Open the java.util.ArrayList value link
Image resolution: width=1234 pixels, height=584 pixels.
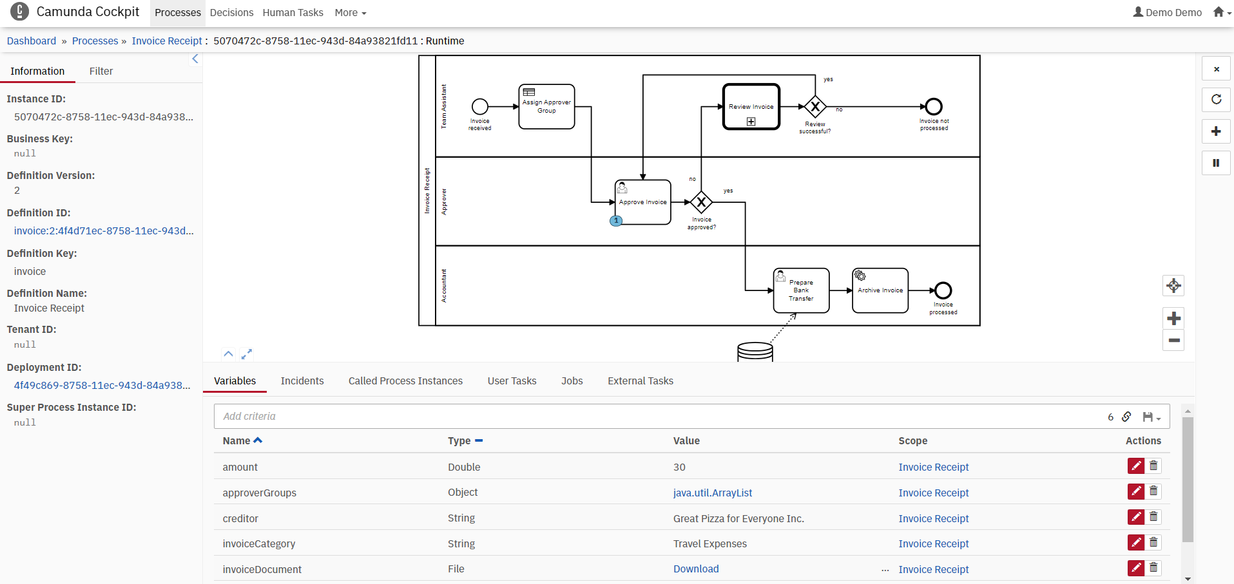point(712,493)
